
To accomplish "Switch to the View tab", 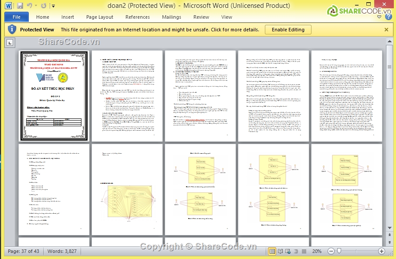I will (227, 17).
